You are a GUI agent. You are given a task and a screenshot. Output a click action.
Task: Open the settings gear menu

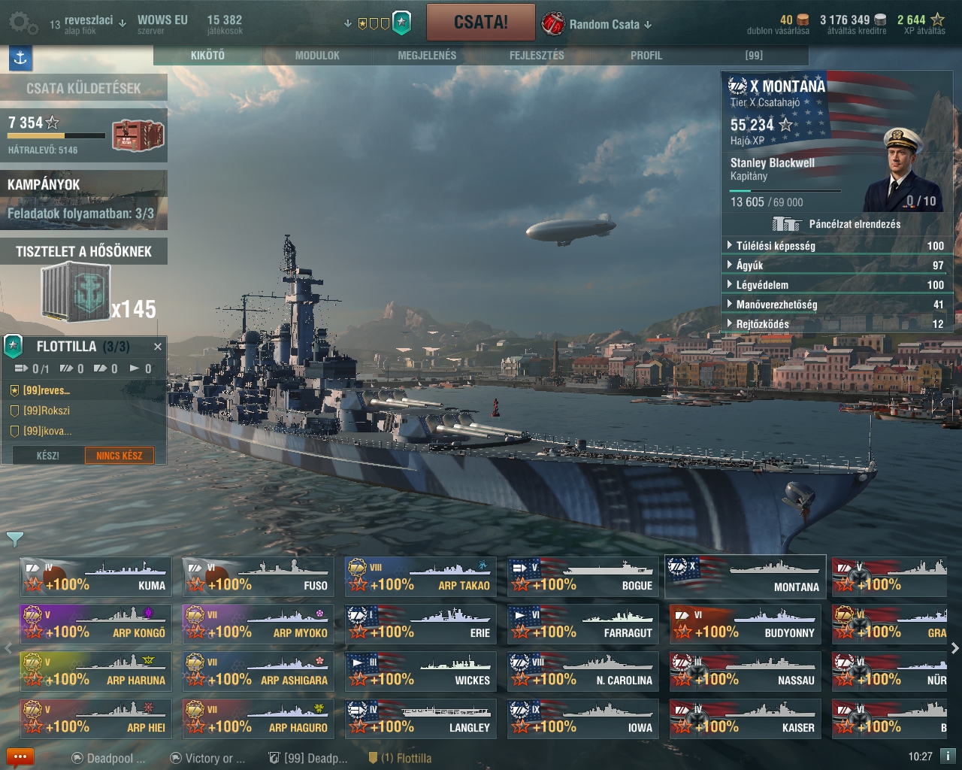click(x=23, y=23)
